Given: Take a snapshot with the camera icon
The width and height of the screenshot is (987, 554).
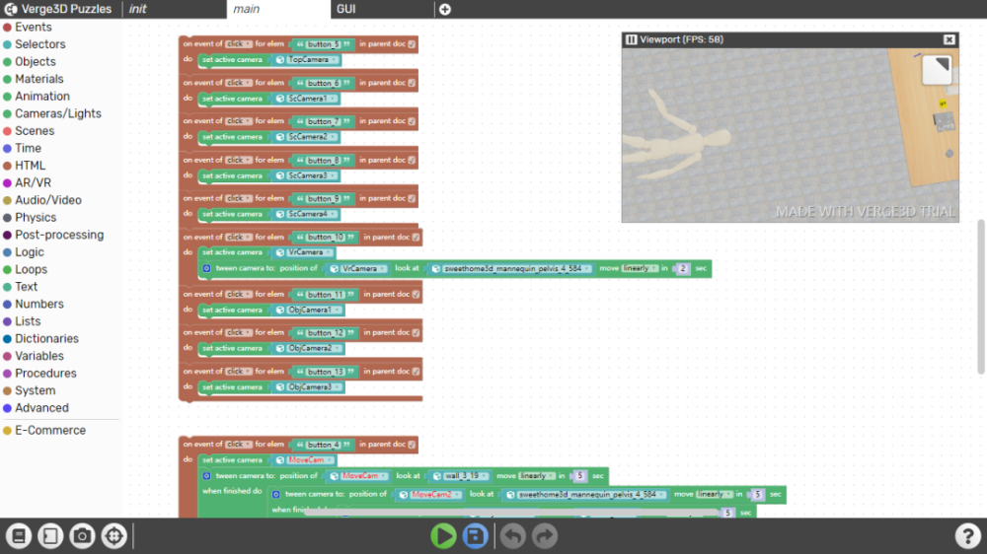Looking at the screenshot, I should click(82, 536).
